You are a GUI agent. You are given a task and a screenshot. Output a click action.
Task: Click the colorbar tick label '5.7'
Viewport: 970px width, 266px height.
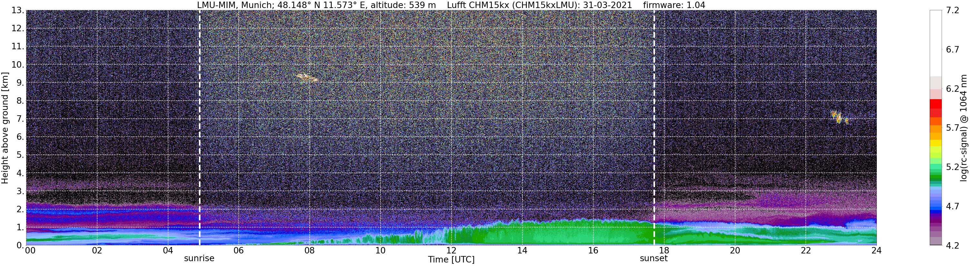click(953, 128)
